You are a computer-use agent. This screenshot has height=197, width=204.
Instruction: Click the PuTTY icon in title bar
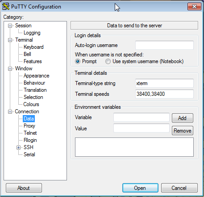[6, 7]
